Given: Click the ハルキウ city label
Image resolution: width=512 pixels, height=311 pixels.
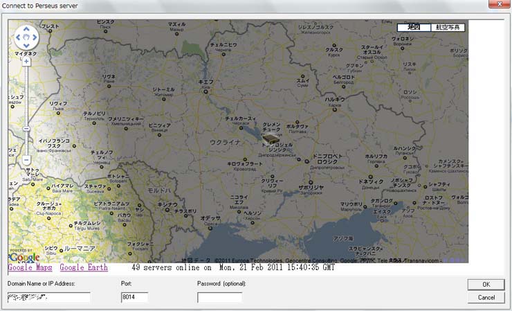Looking at the screenshot, I should tap(335, 100).
